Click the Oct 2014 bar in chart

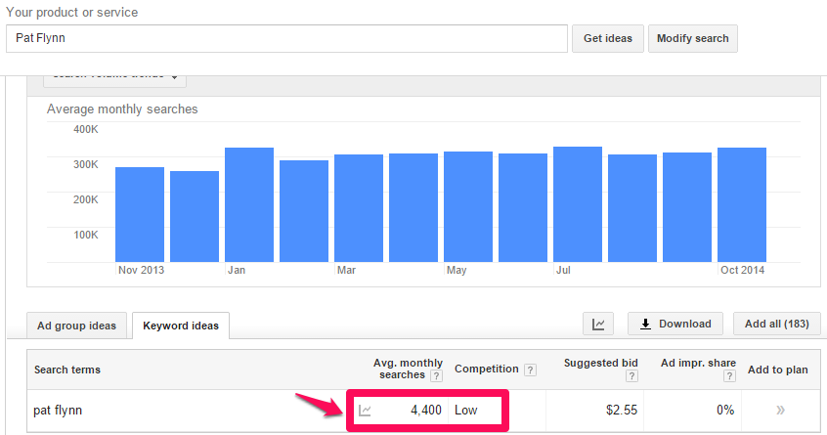[742, 204]
